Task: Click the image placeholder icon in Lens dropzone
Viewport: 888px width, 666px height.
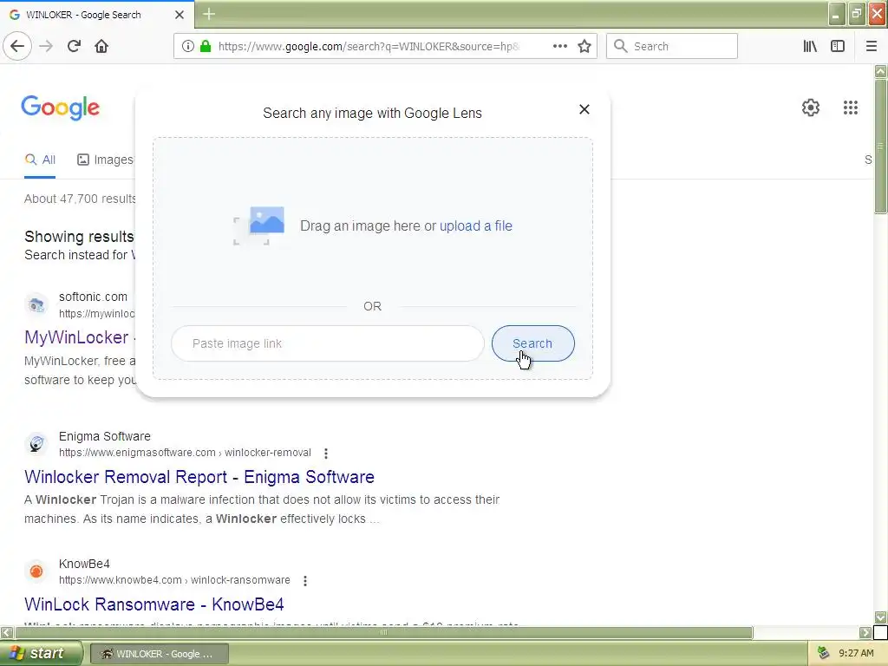Action: click(259, 225)
